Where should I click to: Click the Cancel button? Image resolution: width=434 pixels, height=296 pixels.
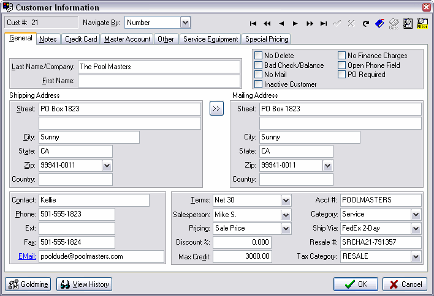point(405,284)
